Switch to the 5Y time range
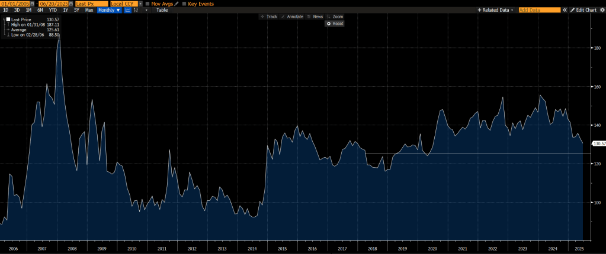 tap(76, 10)
